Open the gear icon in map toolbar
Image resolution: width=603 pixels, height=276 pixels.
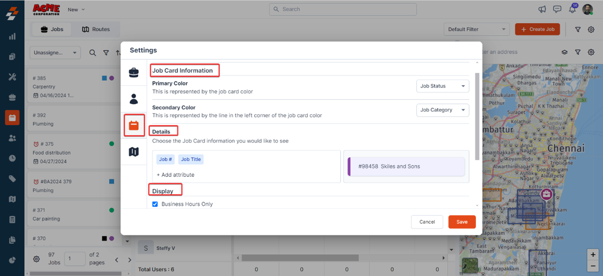click(591, 52)
